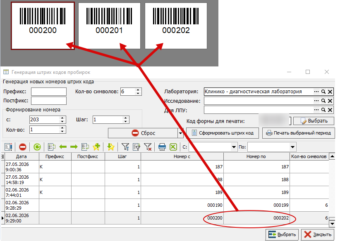This screenshot has width=364, height=241.
Task: Select row dated 27.05.2026 14:58:19
Action: click(x=165, y=180)
